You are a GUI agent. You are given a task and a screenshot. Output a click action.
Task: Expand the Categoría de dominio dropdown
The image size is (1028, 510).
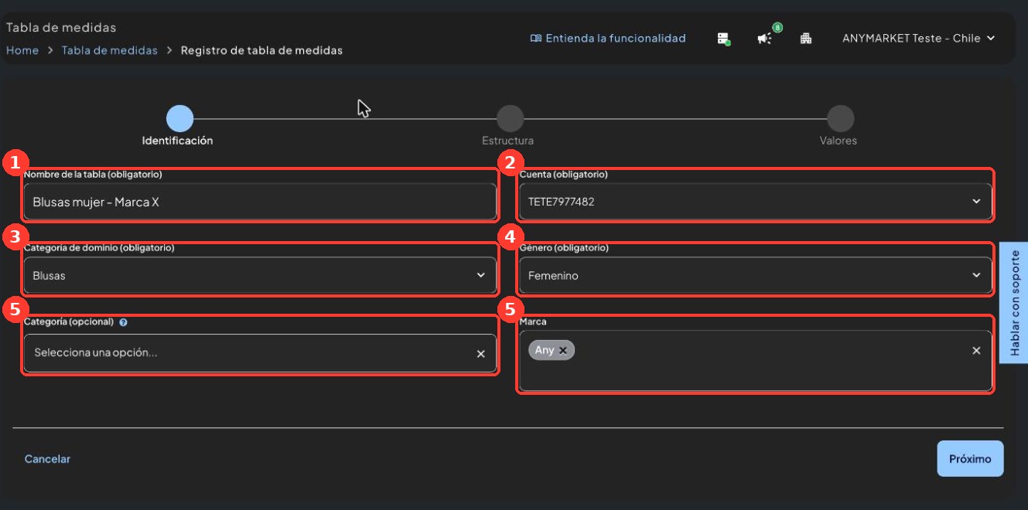(x=260, y=275)
